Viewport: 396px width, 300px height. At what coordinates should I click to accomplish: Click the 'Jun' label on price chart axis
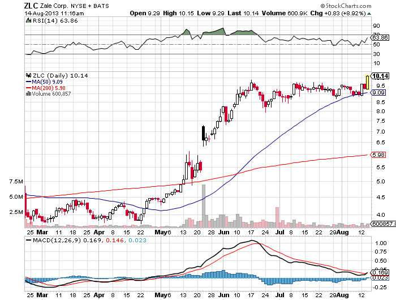pyautogui.click(x=224, y=232)
